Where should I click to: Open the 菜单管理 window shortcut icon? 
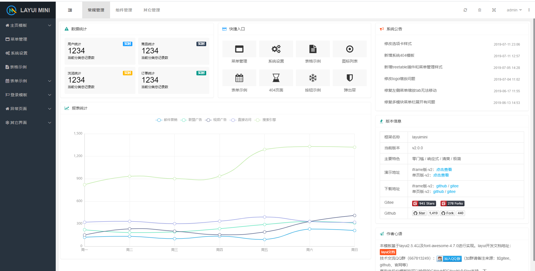[x=239, y=49]
